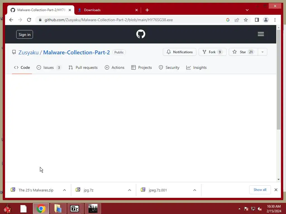Click the page vertical scrollbar thumb
The image size is (286, 214).
click(278, 79)
